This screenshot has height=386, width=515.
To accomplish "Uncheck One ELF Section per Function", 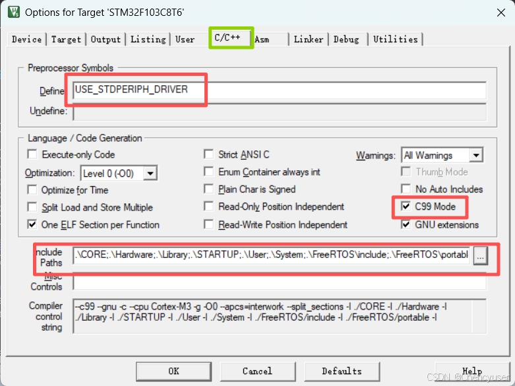I will tap(32, 224).
